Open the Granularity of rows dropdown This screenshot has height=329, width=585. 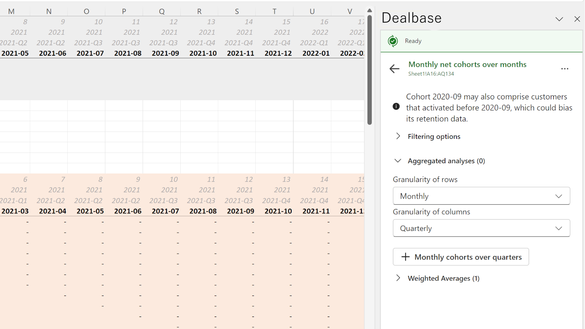[x=481, y=196]
